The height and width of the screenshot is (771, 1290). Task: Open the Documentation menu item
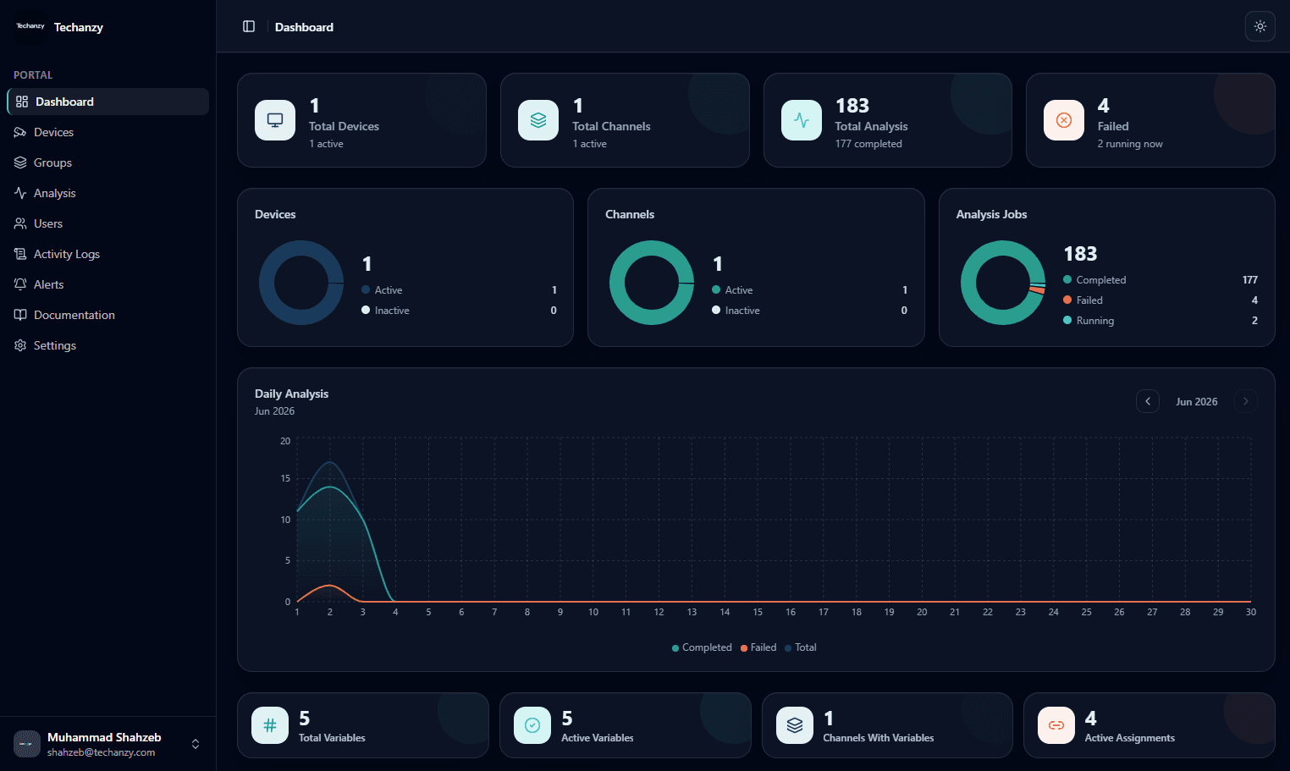(x=108, y=315)
